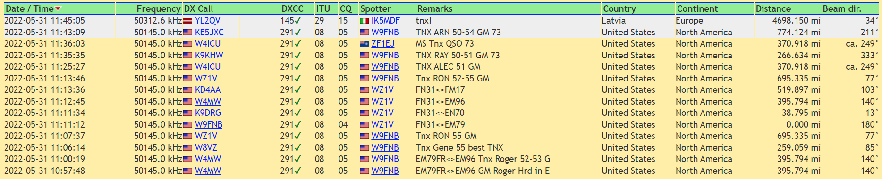Sort the table by Frequency column header
The height and width of the screenshot is (179, 882).
point(158,8)
